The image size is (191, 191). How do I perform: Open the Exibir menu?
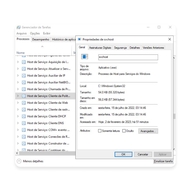tap(47, 33)
